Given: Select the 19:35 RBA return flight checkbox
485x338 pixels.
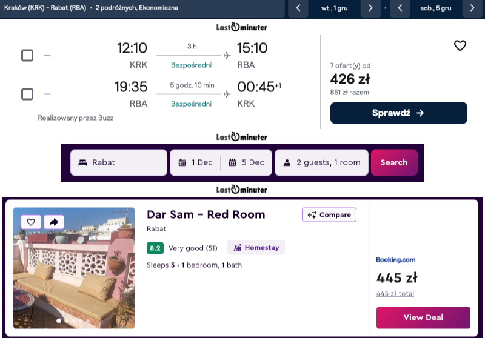Looking at the screenshot, I should pos(27,94).
